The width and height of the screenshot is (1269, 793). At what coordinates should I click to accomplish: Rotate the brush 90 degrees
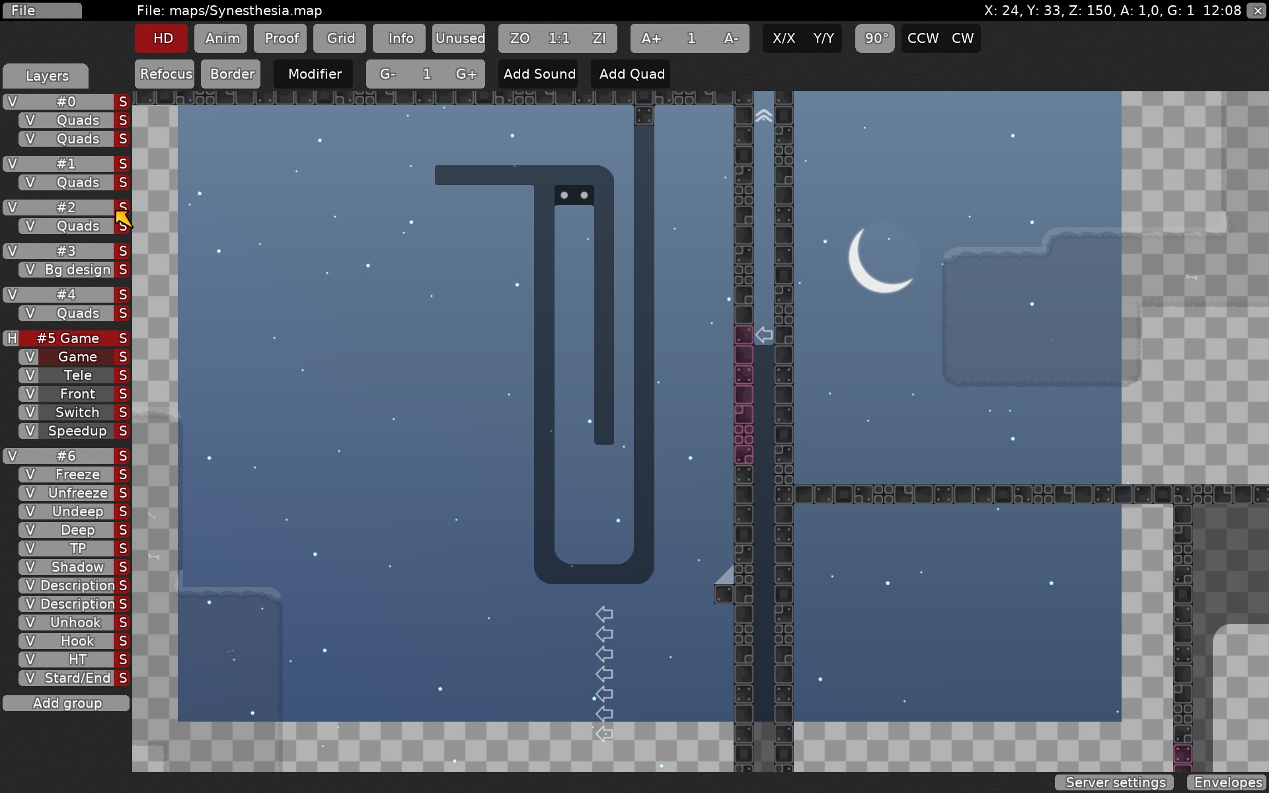coord(874,38)
